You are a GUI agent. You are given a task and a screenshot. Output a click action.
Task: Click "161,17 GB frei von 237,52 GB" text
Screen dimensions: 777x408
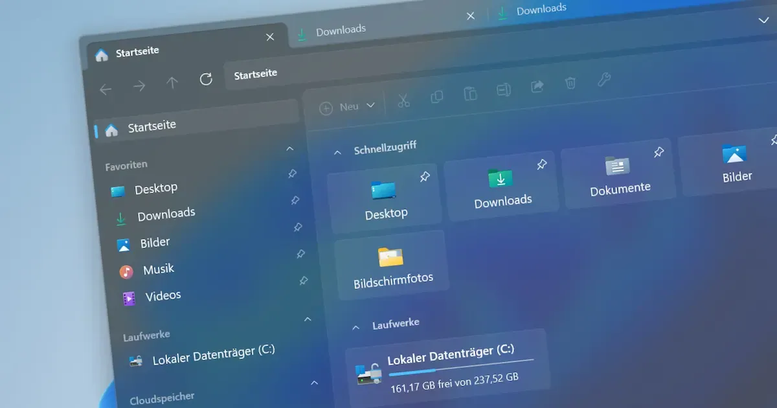(455, 383)
